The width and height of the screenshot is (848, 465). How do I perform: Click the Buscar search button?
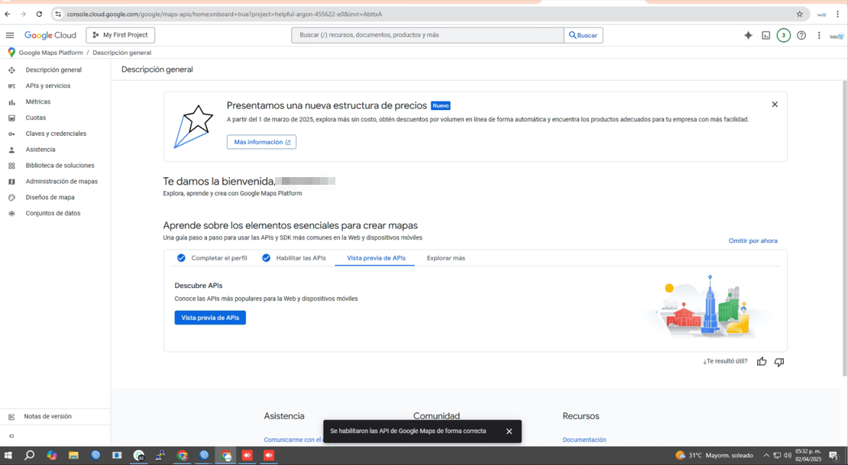583,35
